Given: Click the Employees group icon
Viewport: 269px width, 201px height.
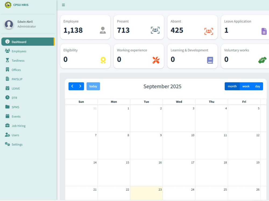Looking at the screenshot, I should (x=7, y=51).
